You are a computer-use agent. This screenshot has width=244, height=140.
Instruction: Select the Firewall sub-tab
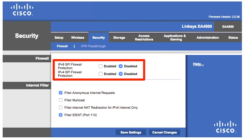(62, 46)
